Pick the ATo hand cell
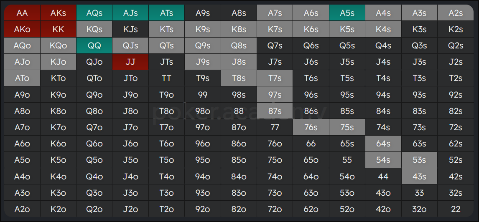This screenshot has height=222, width=479. [x=22, y=78]
